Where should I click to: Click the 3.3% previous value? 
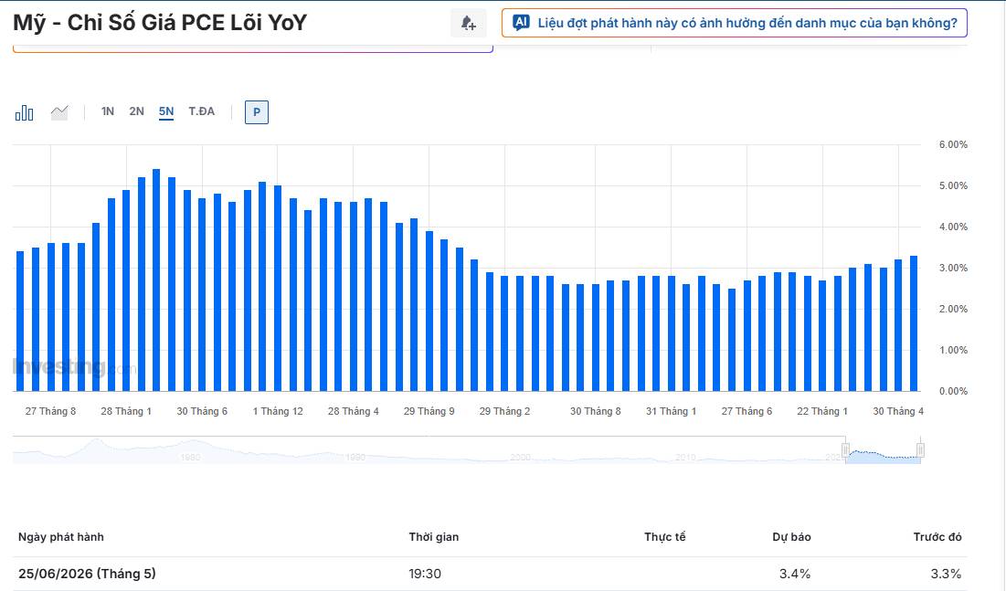pos(947,574)
